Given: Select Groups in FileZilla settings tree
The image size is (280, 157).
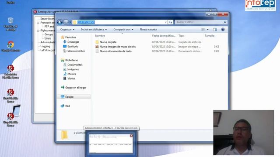Looking at the screenshot, I should tap(49, 34).
